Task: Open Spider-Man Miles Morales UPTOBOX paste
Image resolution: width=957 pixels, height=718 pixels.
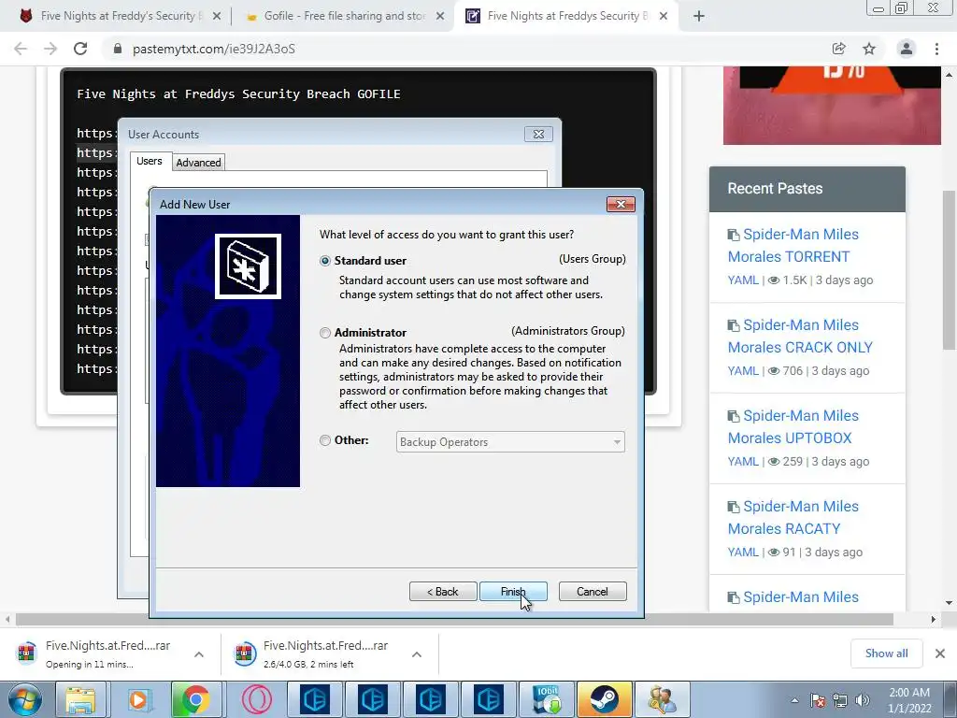Action: (x=793, y=426)
